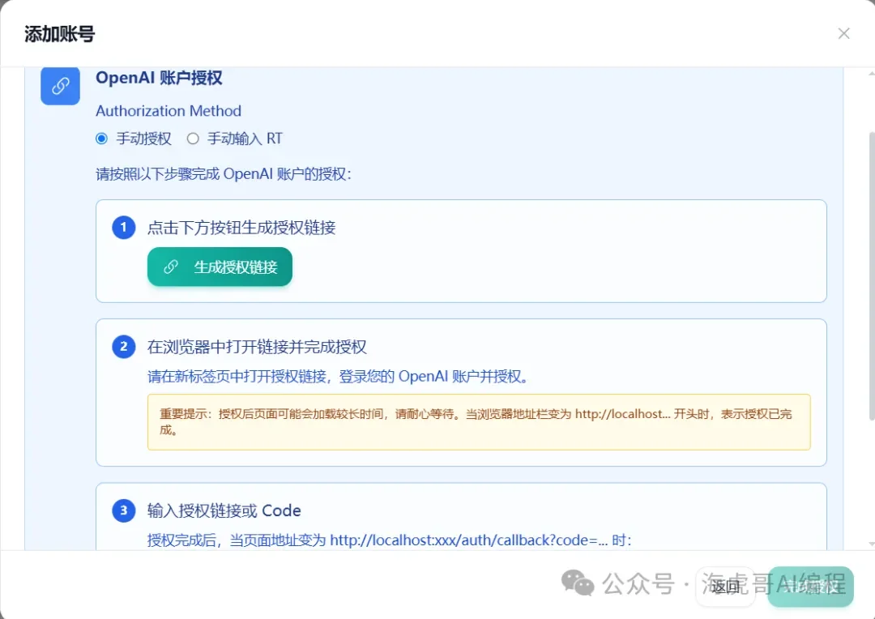Click the numbered badge for step 3
Image resolution: width=875 pixels, height=619 pixels.
[x=122, y=510]
